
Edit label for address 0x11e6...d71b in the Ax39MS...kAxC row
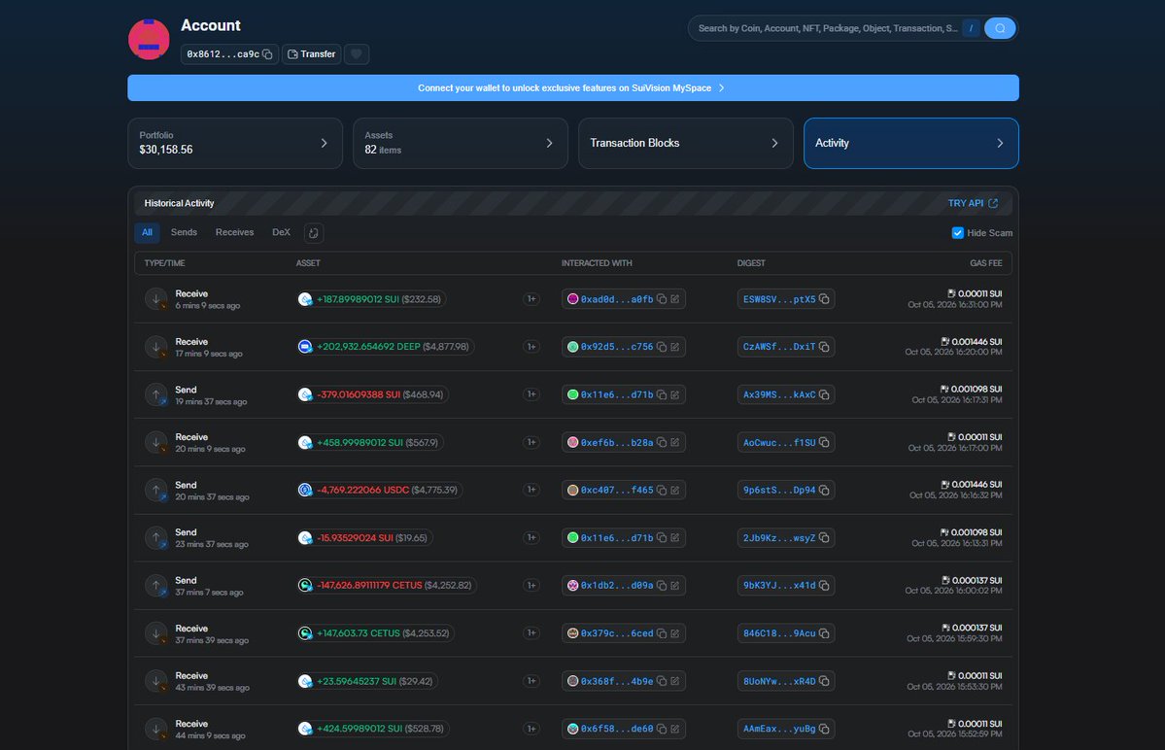click(674, 394)
